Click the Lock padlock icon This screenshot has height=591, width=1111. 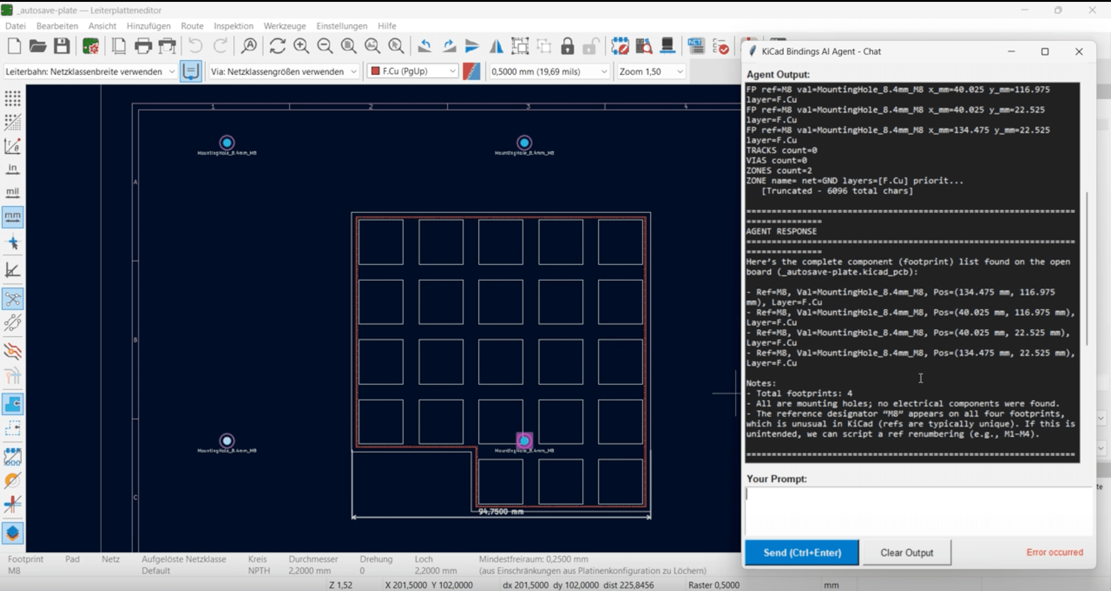click(x=568, y=46)
